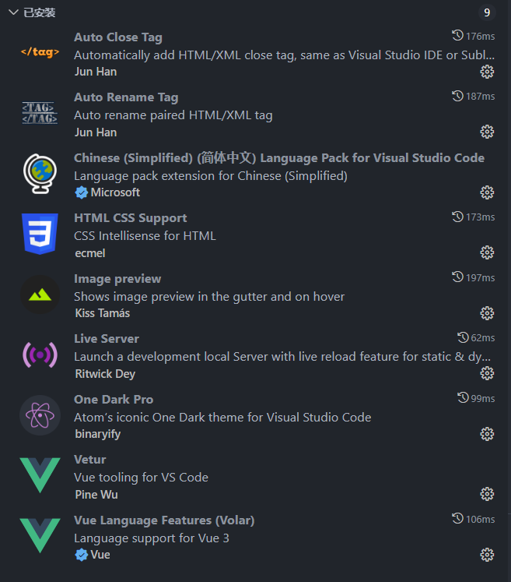Viewport: 511px width, 582px height.
Task: Click the 106ms activation time text
Action: click(480, 519)
